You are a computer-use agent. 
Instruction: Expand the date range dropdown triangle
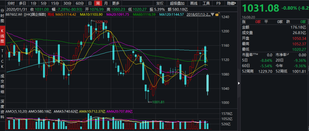point(212,15)
